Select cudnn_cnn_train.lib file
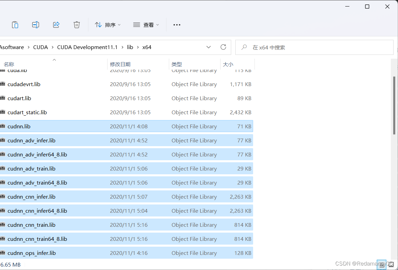Viewport: 398px width, 270px height. pos(126,225)
